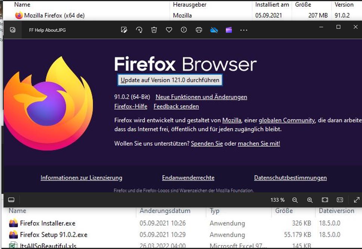Zoom out with the minus magnifier icon
Screen dimensions: 362x249
[x=295, y=200]
